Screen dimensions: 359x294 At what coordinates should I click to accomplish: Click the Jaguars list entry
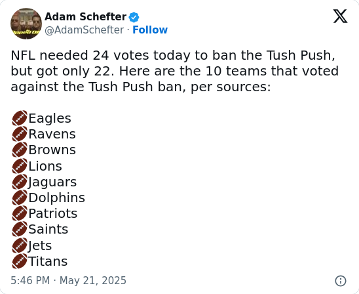(52, 182)
